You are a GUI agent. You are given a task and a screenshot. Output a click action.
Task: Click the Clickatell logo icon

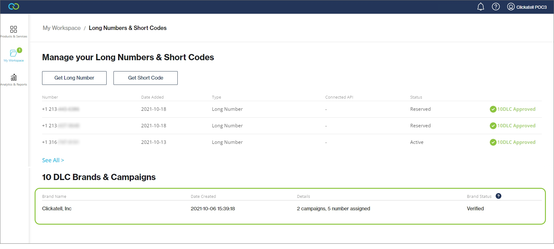click(14, 7)
